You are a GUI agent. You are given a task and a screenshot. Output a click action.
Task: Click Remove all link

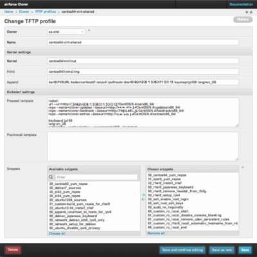pyautogui.click(x=156, y=233)
